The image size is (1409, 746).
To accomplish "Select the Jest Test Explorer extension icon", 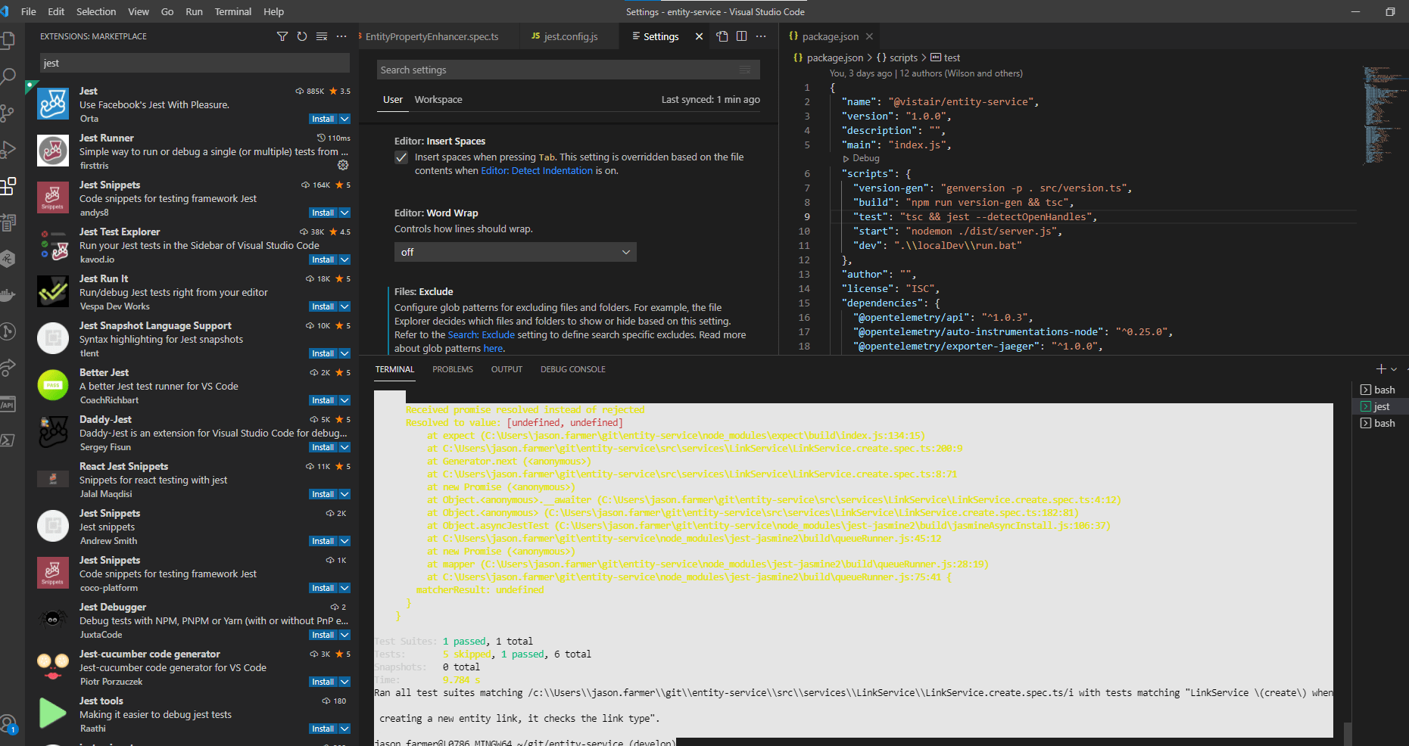I will pos(53,244).
